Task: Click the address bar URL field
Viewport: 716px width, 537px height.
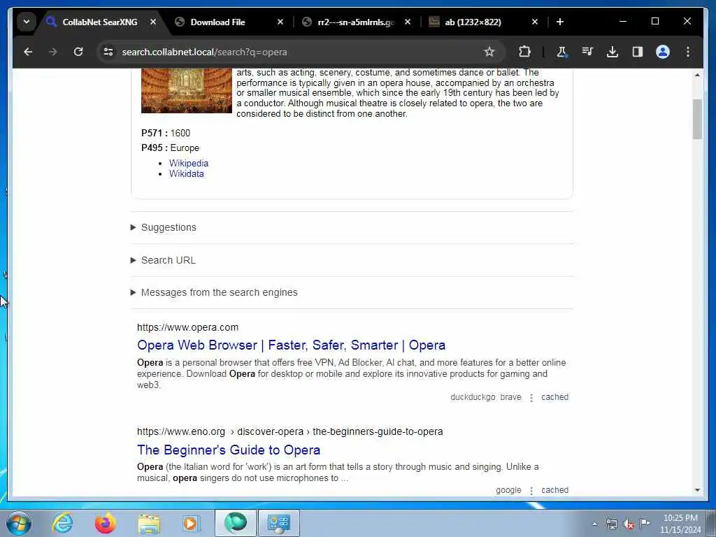Action: tap(299, 52)
